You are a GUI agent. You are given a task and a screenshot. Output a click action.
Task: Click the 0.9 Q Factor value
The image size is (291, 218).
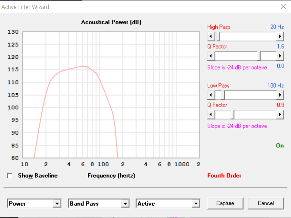click(281, 105)
